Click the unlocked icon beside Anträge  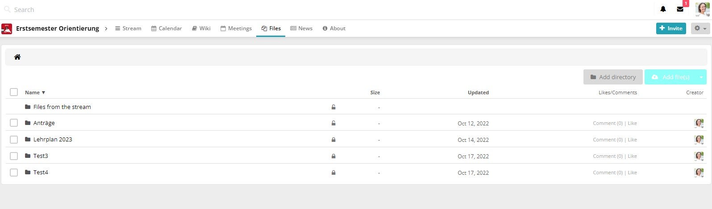click(x=333, y=123)
